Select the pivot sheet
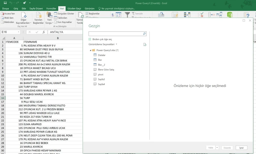 click(99, 75)
